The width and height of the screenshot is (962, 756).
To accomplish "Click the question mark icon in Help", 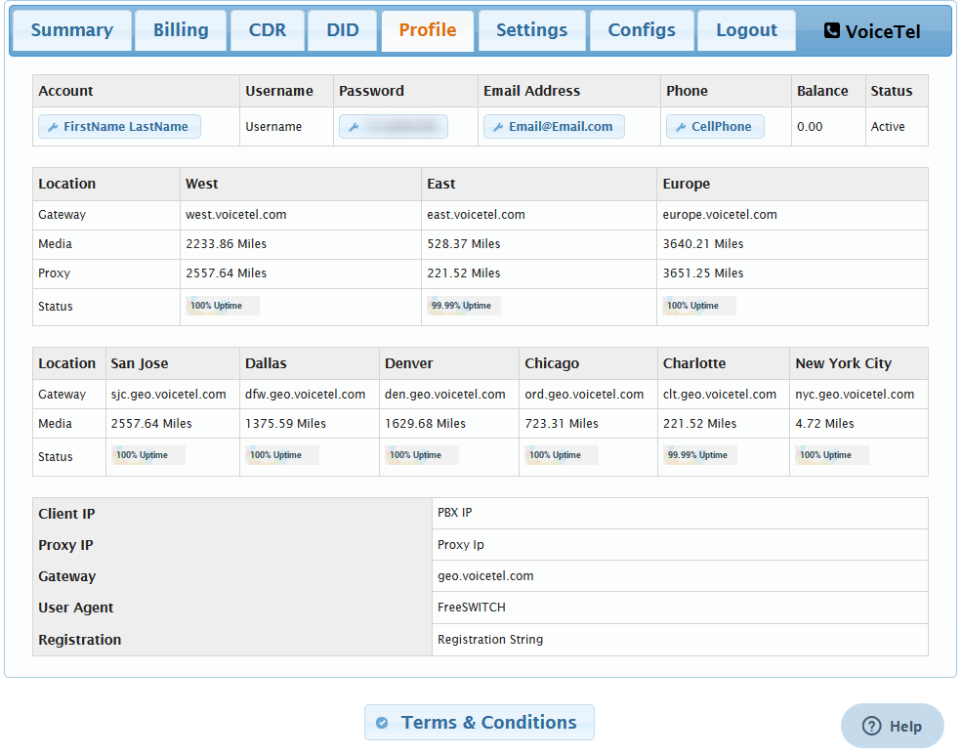I will tap(871, 726).
